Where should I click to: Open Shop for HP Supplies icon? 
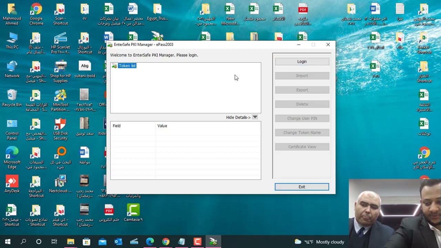(x=60, y=72)
